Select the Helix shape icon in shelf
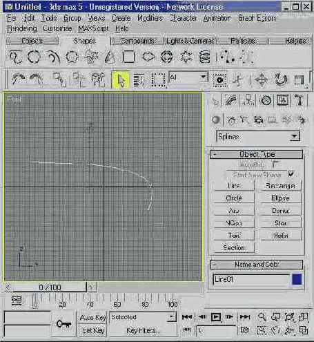Image resolution: width=314 pixels, height=342 pixels. (x=204, y=57)
